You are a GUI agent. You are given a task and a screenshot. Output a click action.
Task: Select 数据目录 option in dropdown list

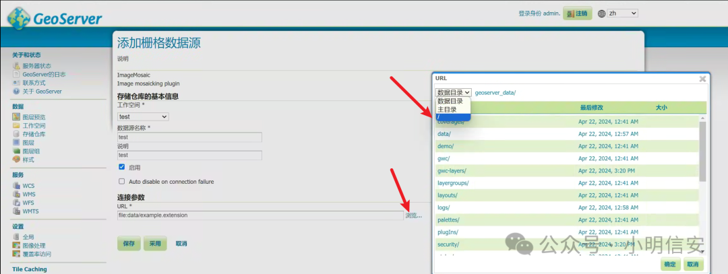coord(453,101)
